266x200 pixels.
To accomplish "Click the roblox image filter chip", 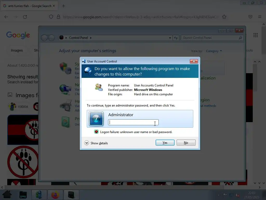I will point(19,107).
